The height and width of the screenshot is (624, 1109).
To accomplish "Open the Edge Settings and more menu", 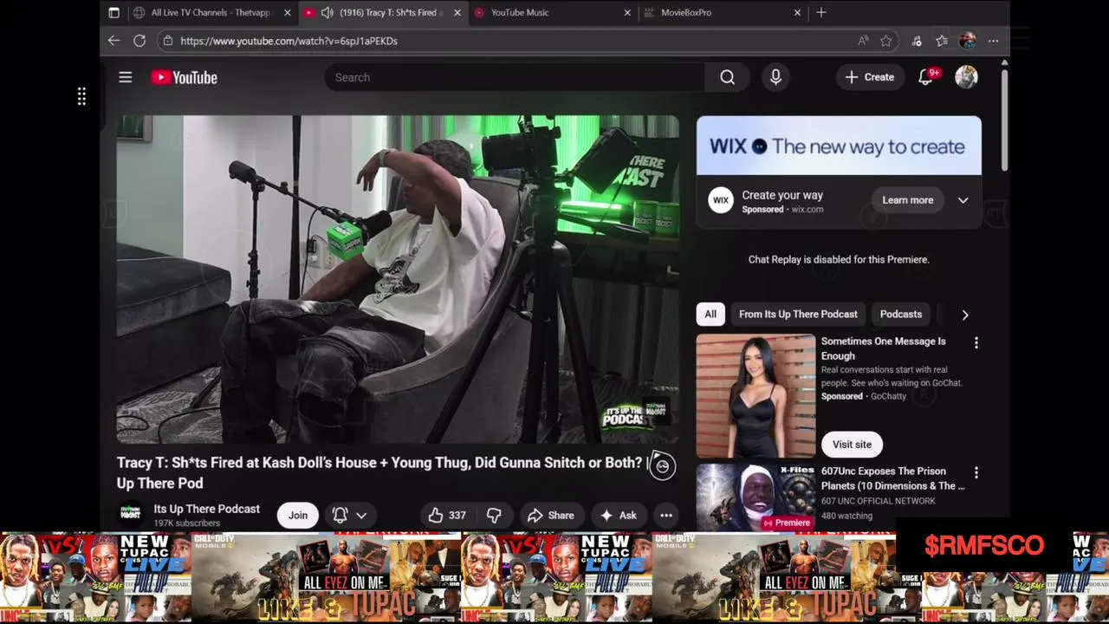I will 993,41.
